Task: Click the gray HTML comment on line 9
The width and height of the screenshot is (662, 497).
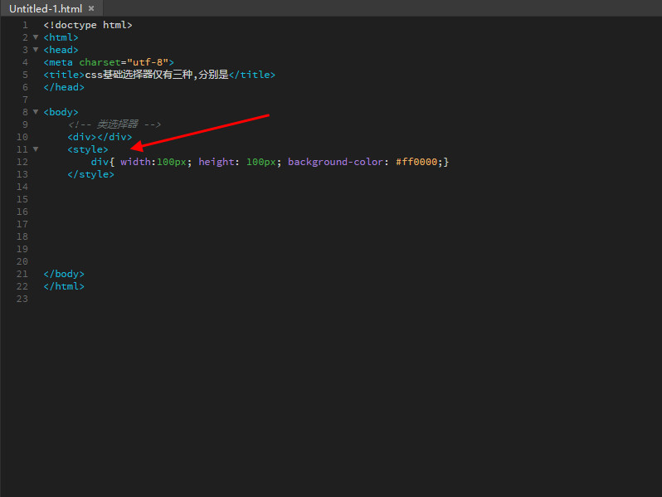Action: [x=114, y=124]
